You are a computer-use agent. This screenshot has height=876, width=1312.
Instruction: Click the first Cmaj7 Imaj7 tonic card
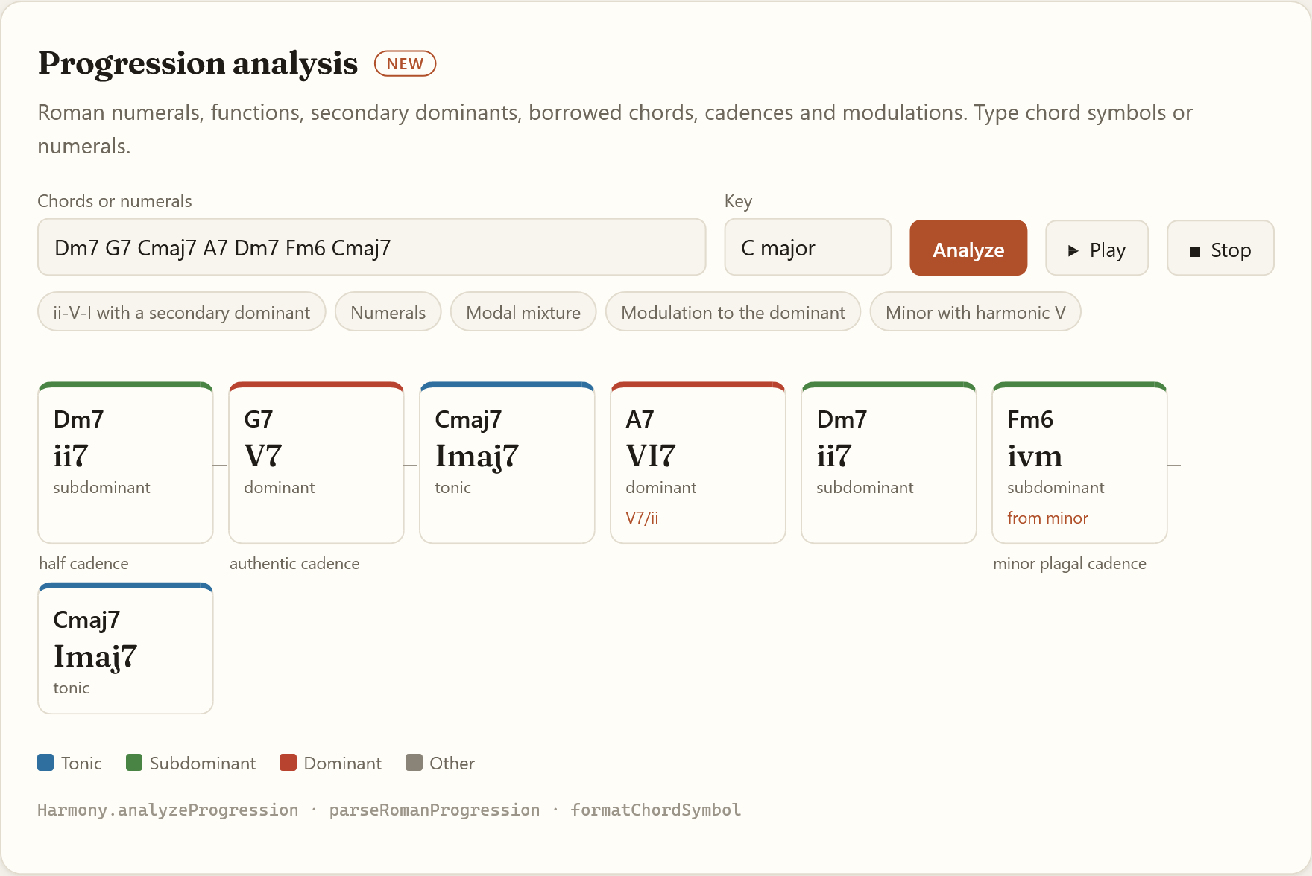click(507, 463)
